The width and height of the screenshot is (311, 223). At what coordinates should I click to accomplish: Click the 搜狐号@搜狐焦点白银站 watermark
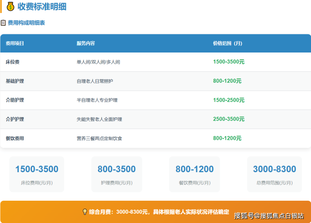point(269,216)
